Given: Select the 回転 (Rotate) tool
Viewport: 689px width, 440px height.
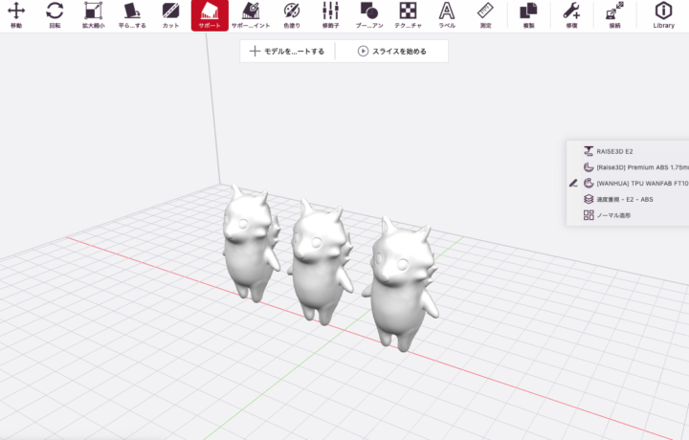Looking at the screenshot, I should click(55, 15).
